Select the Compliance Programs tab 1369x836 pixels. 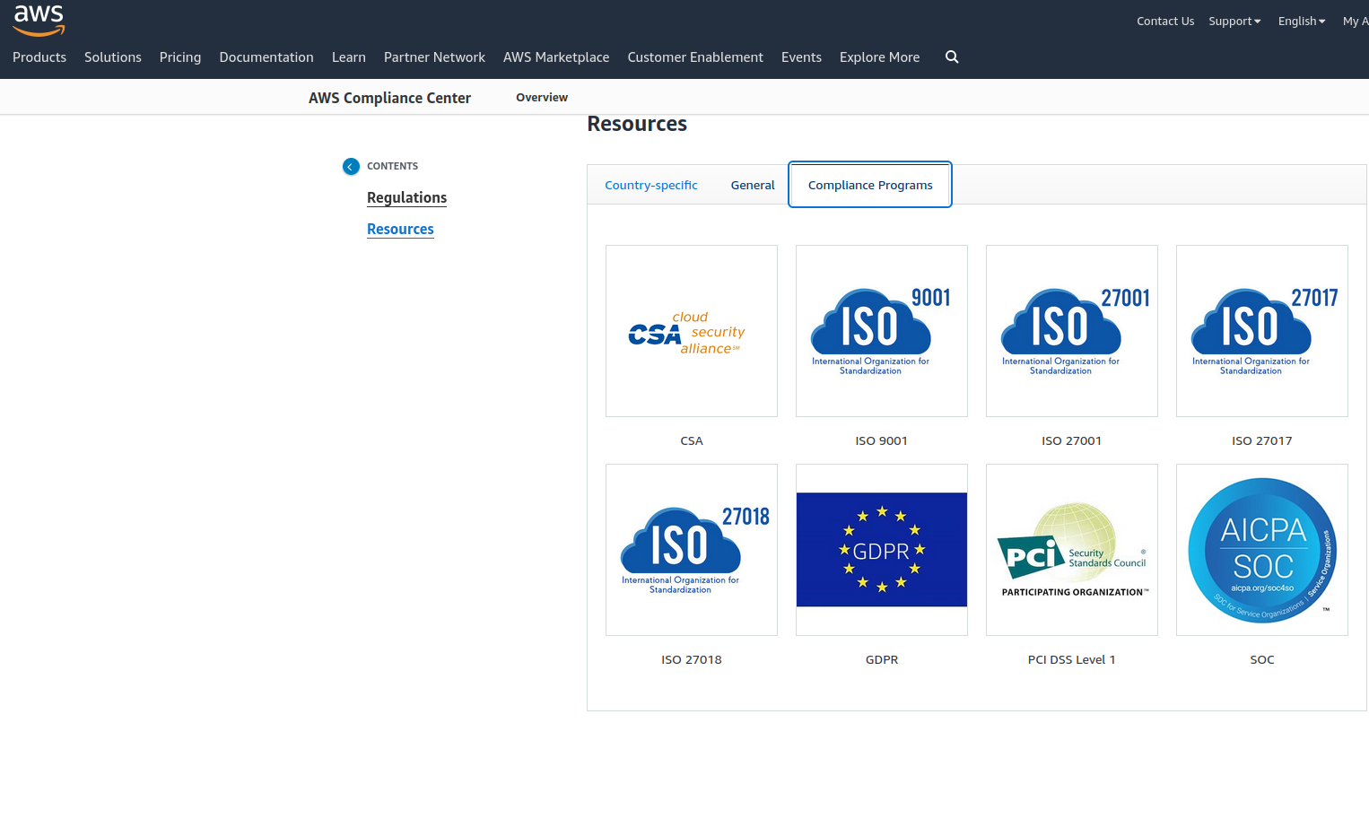click(870, 185)
